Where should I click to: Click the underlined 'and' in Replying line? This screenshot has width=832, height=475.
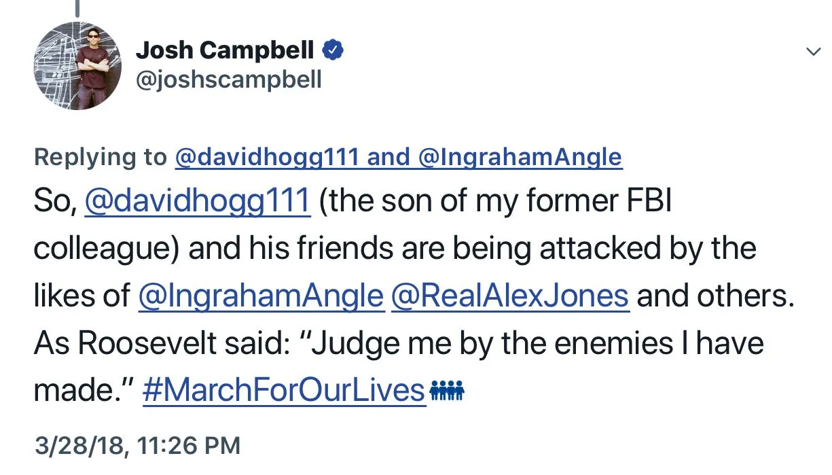pyautogui.click(x=388, y=157)
